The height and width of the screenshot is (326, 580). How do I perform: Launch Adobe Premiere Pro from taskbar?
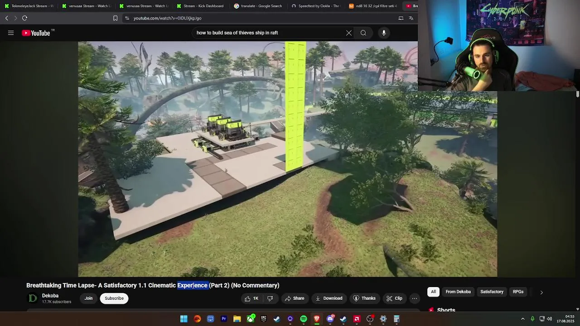click(x=224, y=319)
